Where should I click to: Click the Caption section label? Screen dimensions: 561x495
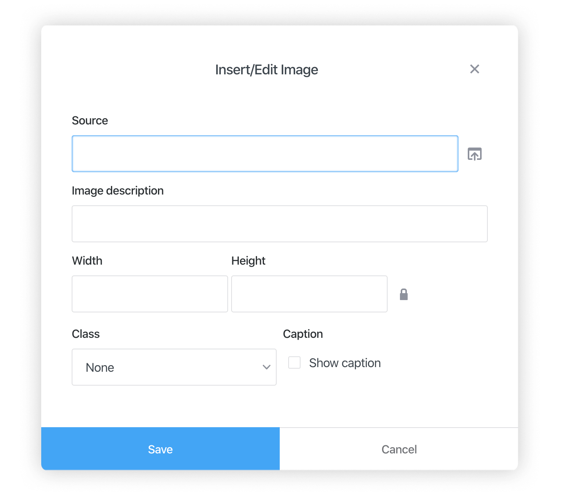click(303, 334)
